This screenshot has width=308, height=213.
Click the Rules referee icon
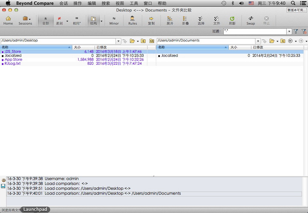133,20
